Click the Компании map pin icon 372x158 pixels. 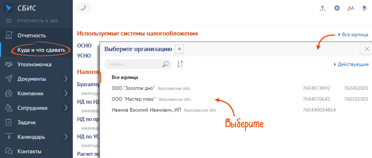click(9, 93)
